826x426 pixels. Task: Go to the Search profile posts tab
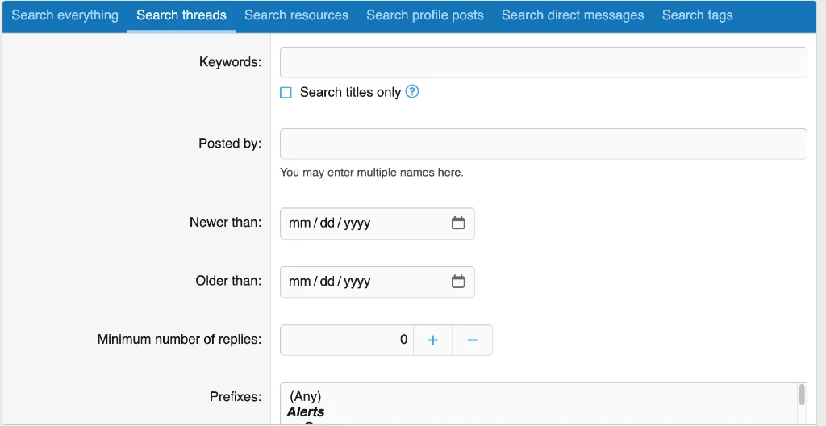425,15
